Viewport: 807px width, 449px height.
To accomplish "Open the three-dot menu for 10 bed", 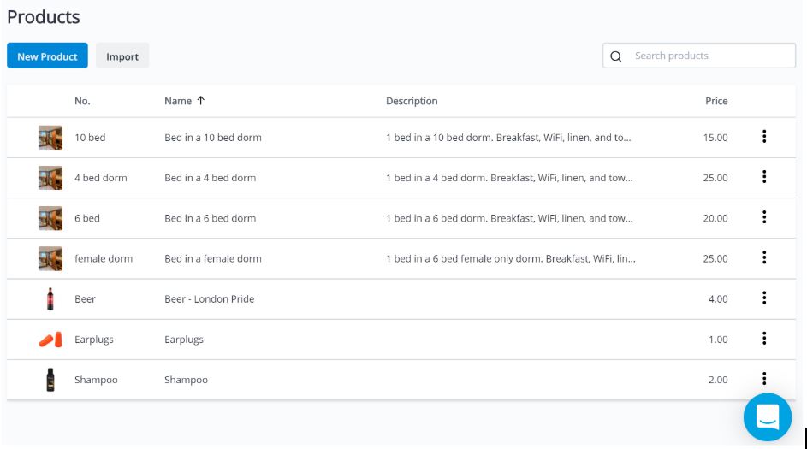I will [x=764, y=136].
